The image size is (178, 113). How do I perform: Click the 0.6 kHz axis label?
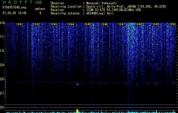tap(2, 107)
